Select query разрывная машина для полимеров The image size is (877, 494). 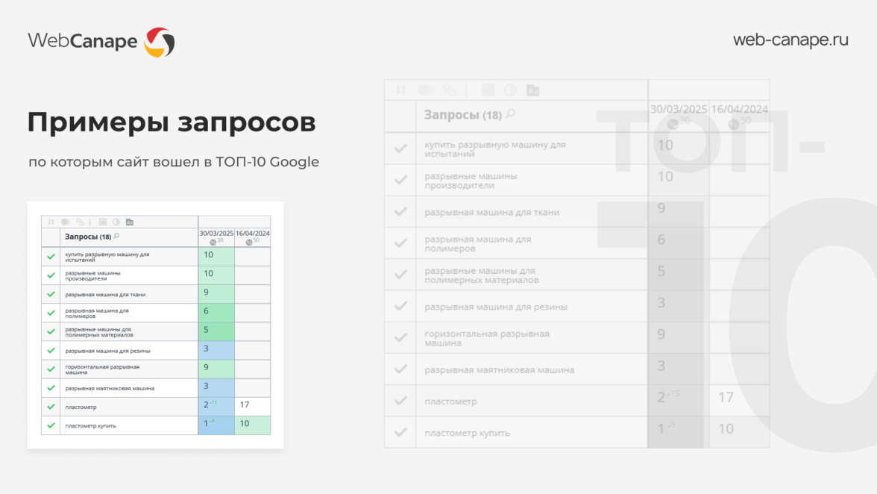pyautogui.click(x=97, y=313)
